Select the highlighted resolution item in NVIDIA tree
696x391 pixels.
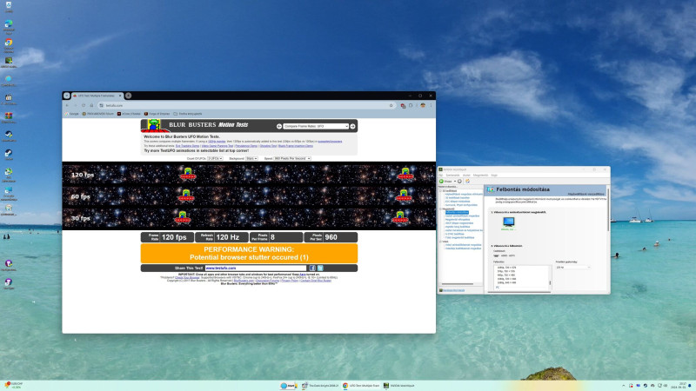point(458,212)
